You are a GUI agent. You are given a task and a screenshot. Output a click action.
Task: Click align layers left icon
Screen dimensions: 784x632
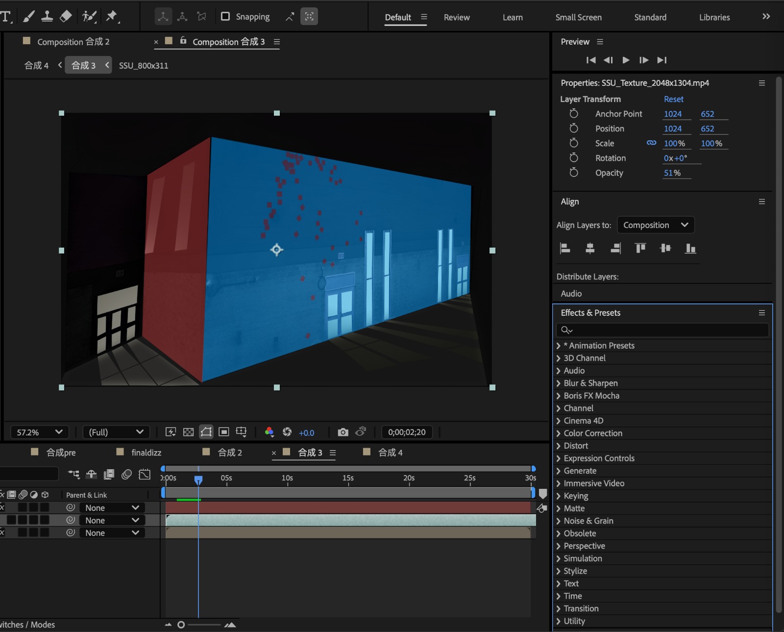(x=565, y=248)
